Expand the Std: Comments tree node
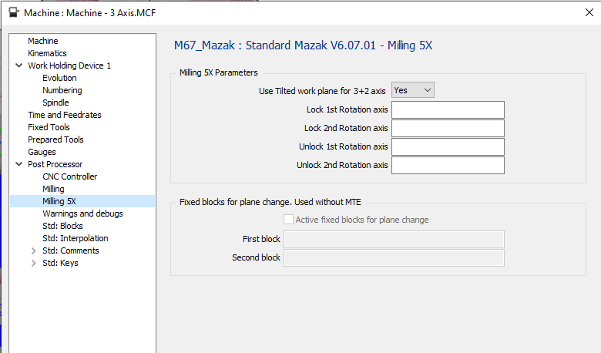Image resolution: width=601 pixels, height=353 pixels. [x=33, y=250]
